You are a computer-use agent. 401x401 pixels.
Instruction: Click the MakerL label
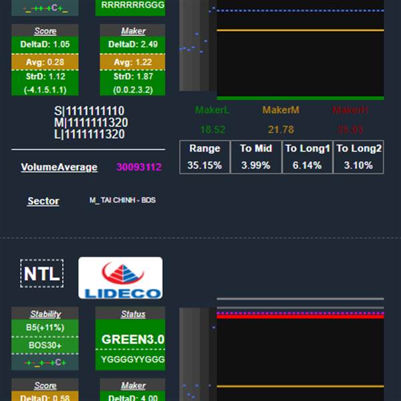coord(212,110)
